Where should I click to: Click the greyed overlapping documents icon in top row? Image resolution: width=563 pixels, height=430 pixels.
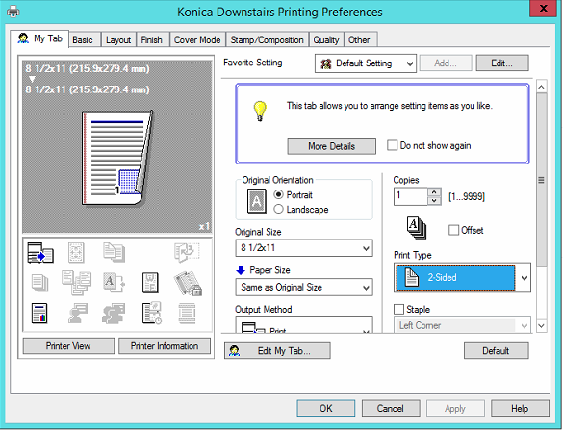coord(114,252)
